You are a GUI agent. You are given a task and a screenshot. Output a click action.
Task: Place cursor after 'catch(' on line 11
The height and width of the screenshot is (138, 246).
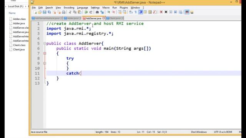tap(81, 73)
